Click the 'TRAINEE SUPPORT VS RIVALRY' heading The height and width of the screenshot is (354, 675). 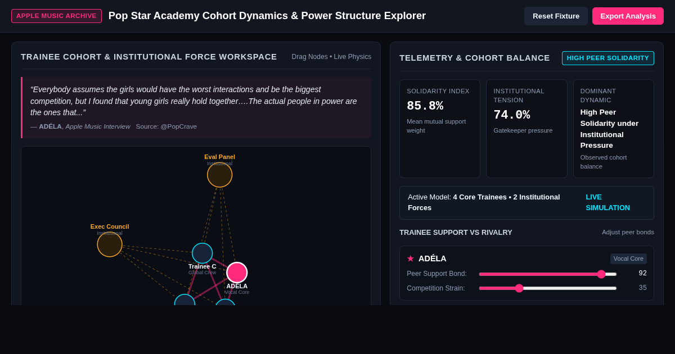pyautogui.click(x=456, y=232)
